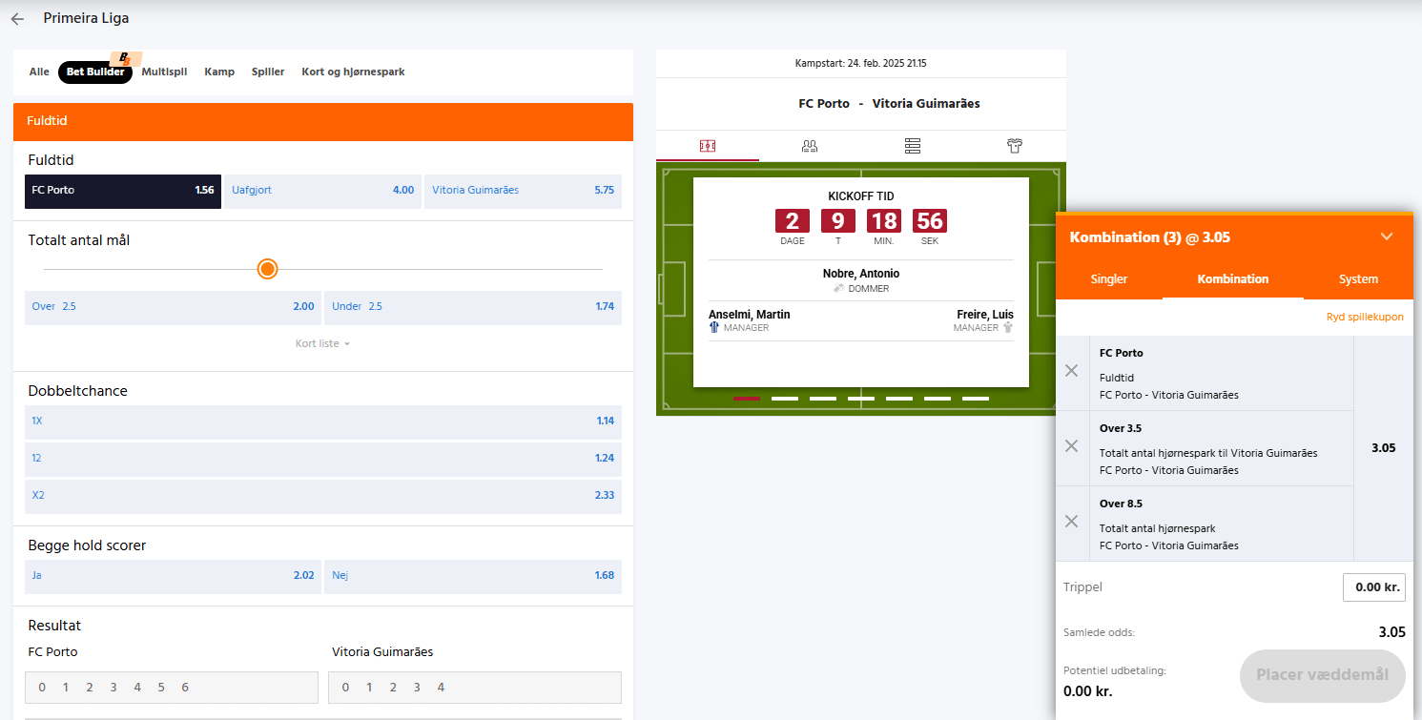Switch bet slip to System tab
This screenshot has width=1422, height=720.
tap(1358, 279)
